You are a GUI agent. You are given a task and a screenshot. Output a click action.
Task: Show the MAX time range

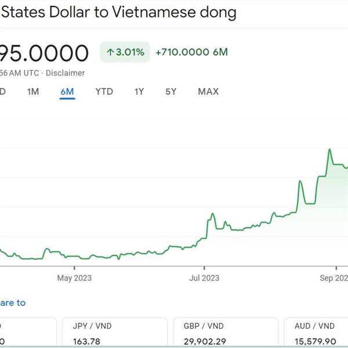pyautogui.click(x=208, y=92)
